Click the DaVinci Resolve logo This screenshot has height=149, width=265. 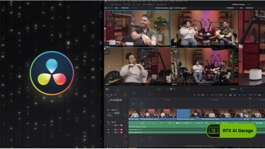click(x=52, y=73)
